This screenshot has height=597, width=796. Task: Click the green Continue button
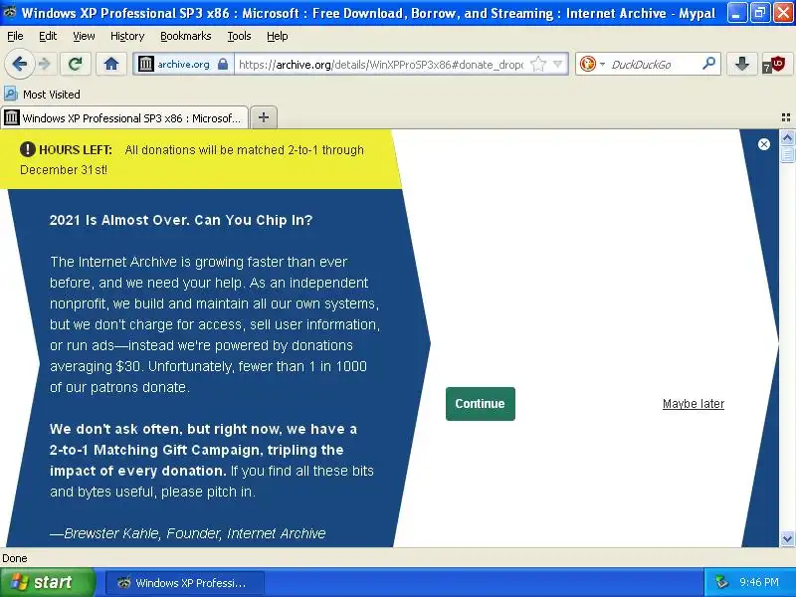(x=481, y=404)
